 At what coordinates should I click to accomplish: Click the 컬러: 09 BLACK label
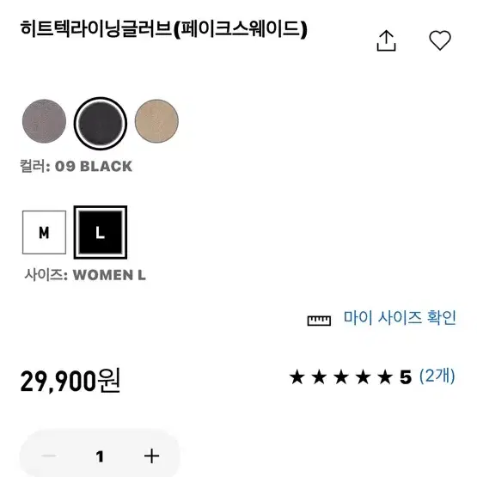[76, 166]
